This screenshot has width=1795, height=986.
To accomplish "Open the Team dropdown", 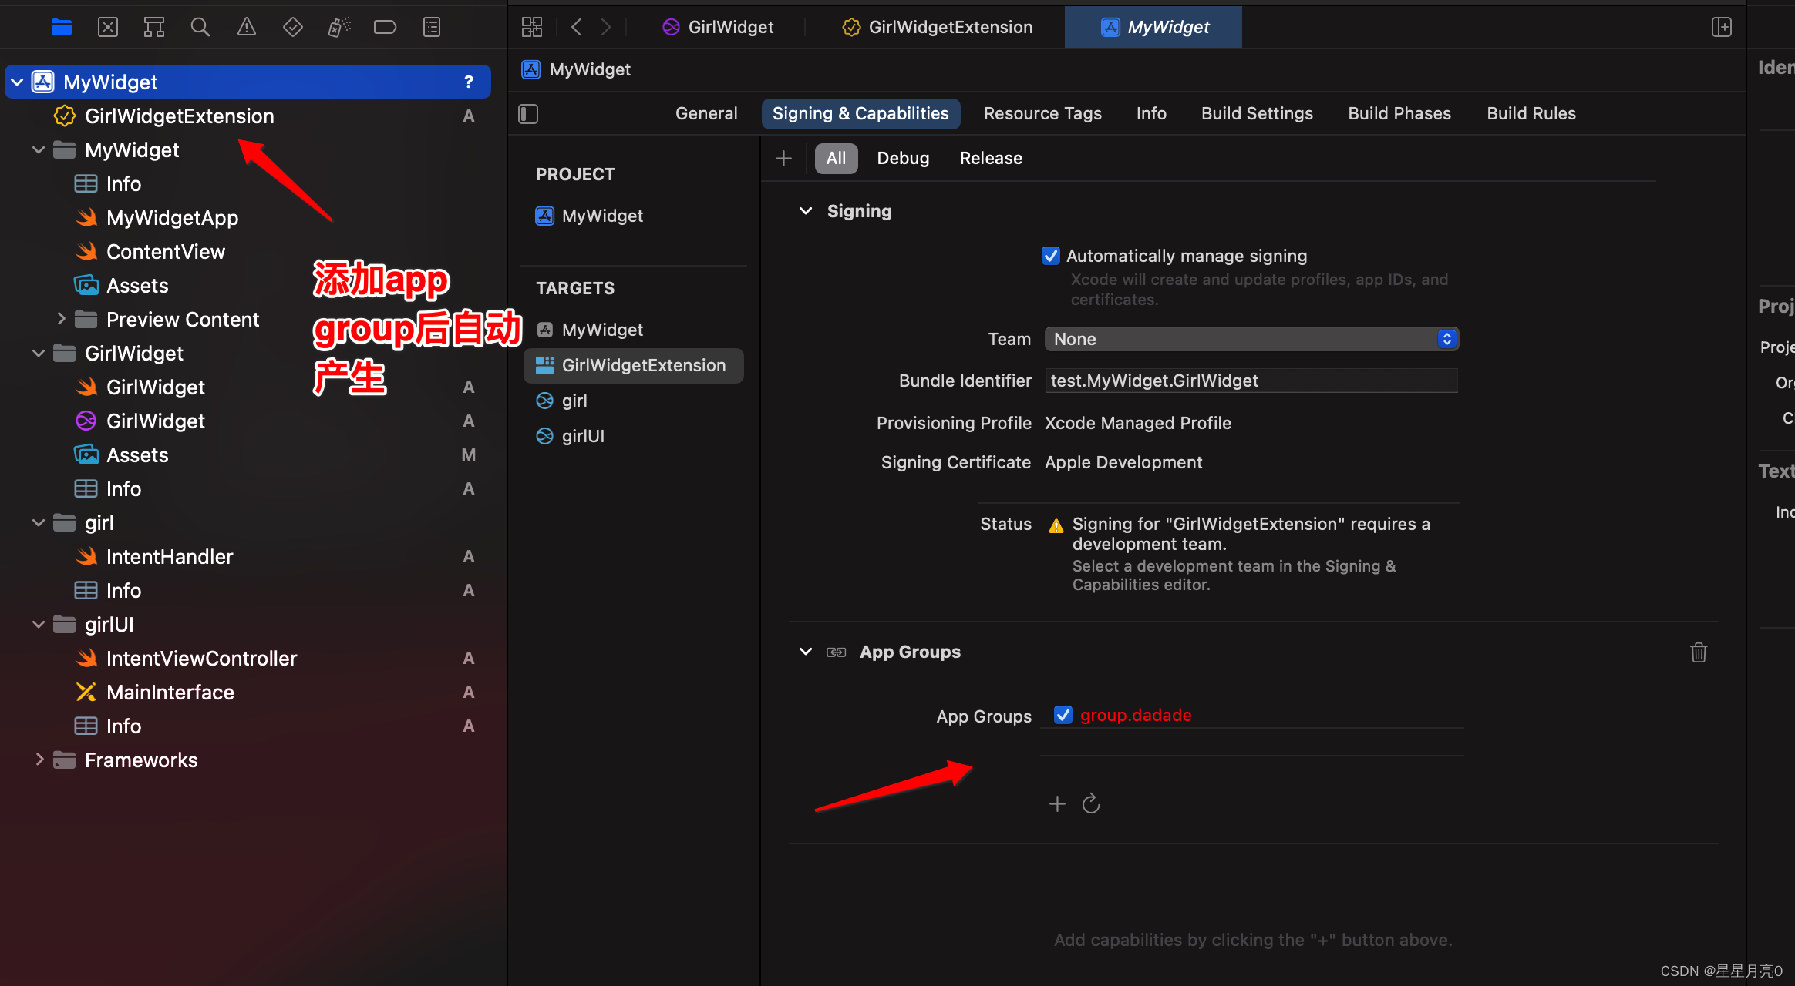I will pos(1251,339).
